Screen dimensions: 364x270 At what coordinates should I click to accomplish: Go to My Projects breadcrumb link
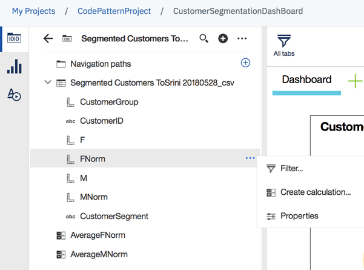coord(33,11)
